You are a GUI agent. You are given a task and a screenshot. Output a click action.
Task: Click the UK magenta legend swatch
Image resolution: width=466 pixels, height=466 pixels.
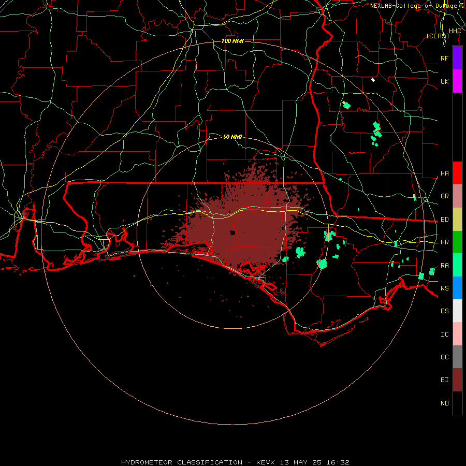coord(457,81)
